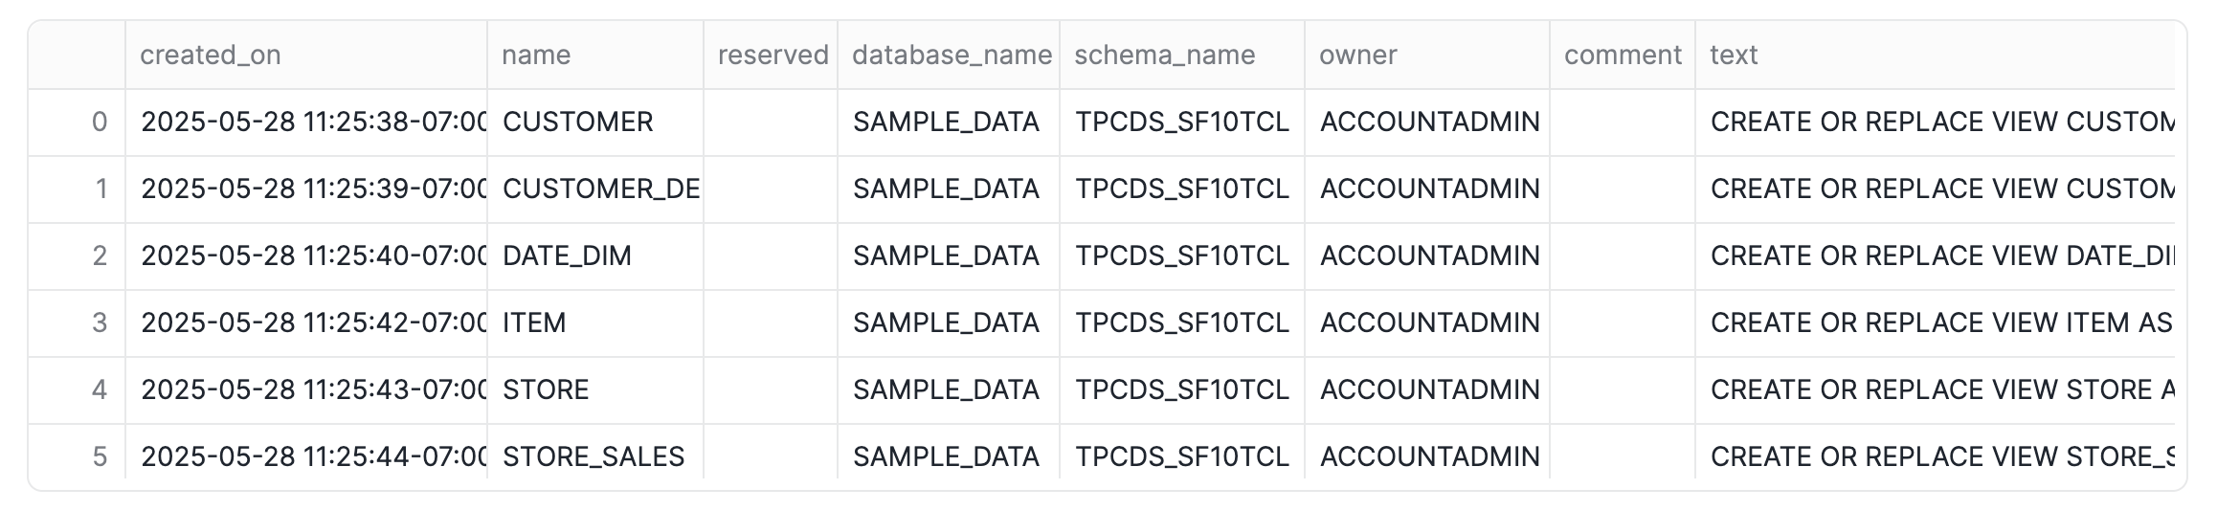
Task: Select the ITEM name cell
Action: tap(595, 323)
